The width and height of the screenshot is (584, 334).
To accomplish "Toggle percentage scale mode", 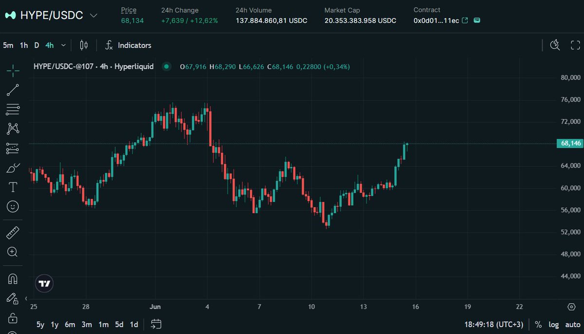I will pyautogui.click(x=538, y=324).
